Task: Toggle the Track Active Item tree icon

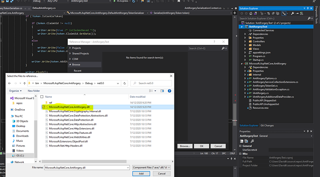Action: (284, 14)
